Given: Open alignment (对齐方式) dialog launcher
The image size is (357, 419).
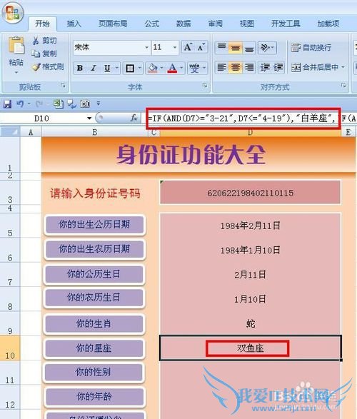Looking at the screenshot, I should [343, 86].
